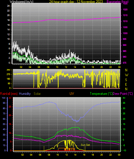This screenshot has height=159, width=134.
Task: Select the -5 temperature axis value
Action: [124, 146]
